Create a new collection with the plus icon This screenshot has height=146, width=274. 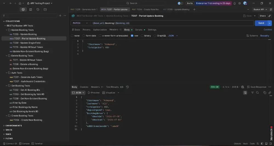tap(60, 16)
